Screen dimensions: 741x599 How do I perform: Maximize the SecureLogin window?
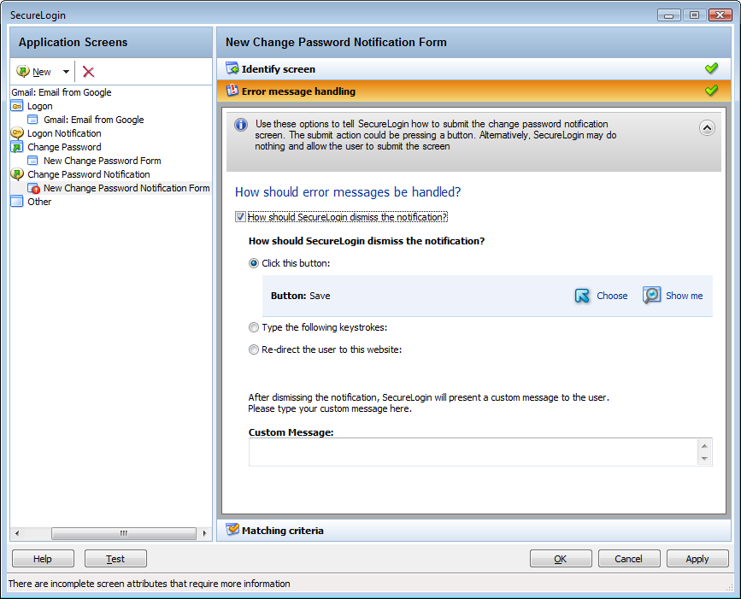coord(694,15)
